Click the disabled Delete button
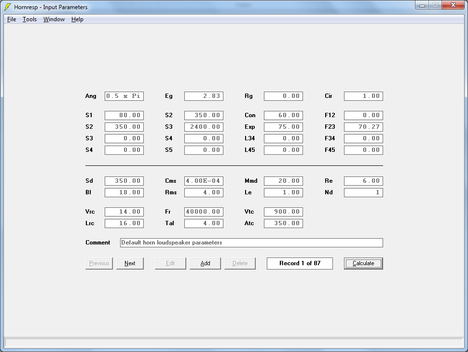 click(x=240, y=263)
